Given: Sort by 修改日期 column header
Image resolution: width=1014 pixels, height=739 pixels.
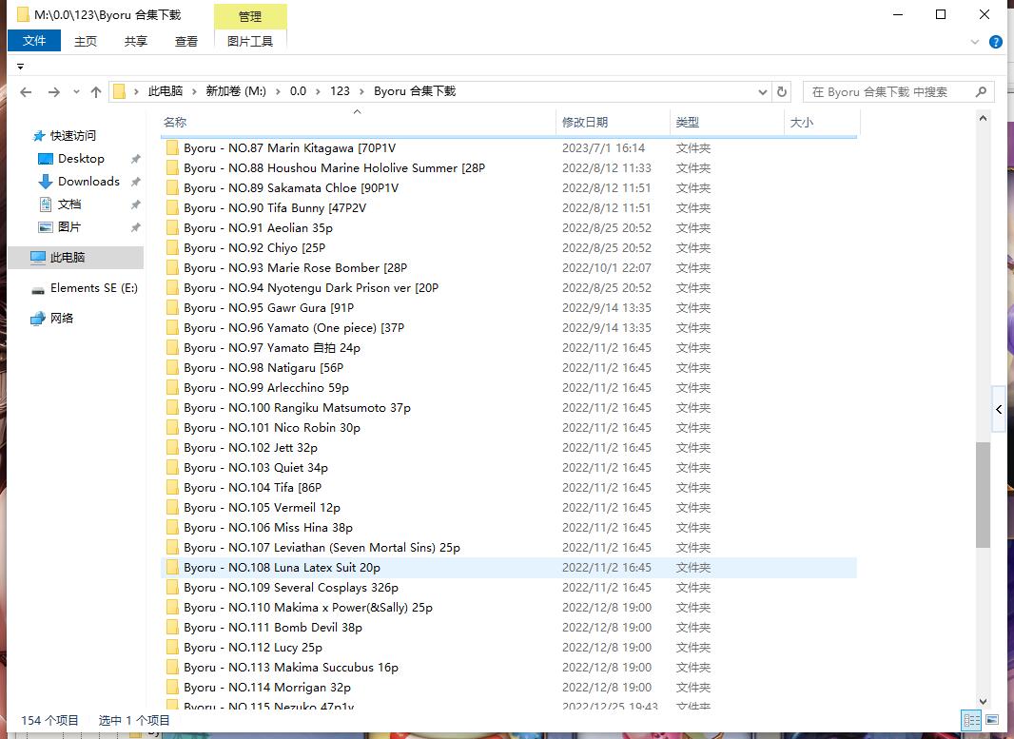Looking at the screenshot, I should click(585, 122).
